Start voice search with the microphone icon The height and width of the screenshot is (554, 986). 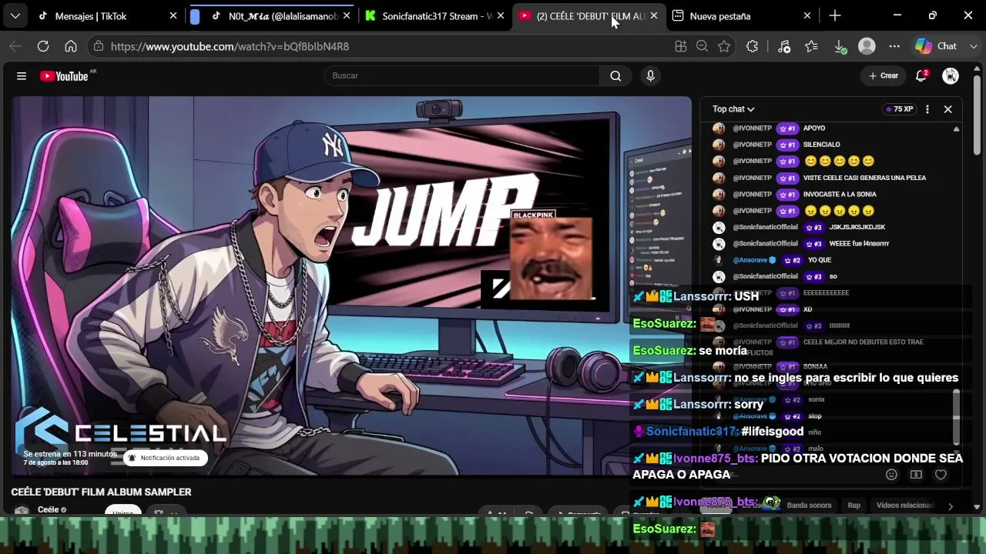pyautogui.click(x=651, y=75)
